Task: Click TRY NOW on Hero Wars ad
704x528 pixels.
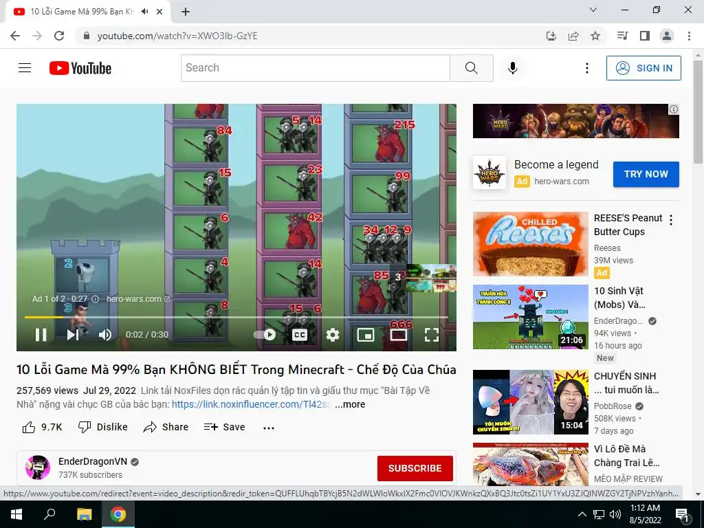Action: (646, 174)
